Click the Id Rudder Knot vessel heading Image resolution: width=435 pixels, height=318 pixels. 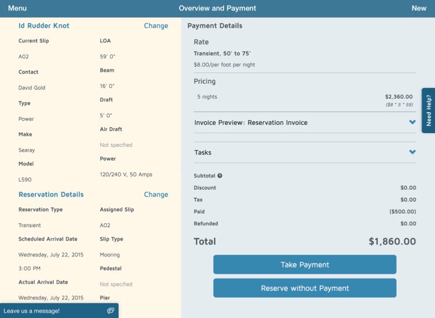(44, 26)
